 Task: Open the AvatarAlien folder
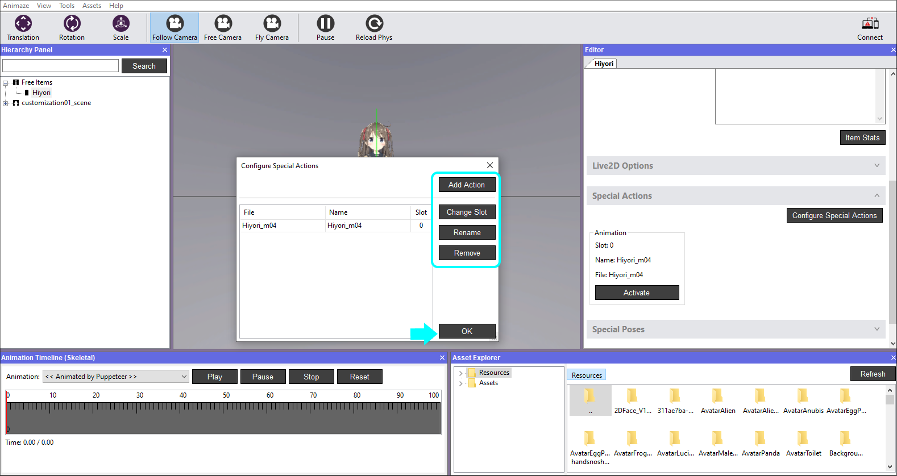pos(718,400)
